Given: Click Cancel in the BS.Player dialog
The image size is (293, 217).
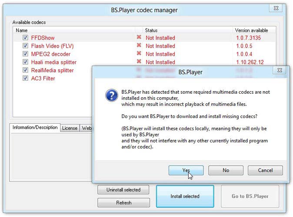Looking at the screenshot, I should 265,171.
